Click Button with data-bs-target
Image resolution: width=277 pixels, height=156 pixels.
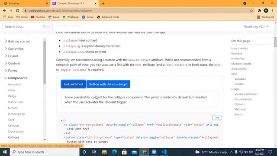tap(108, 84)
